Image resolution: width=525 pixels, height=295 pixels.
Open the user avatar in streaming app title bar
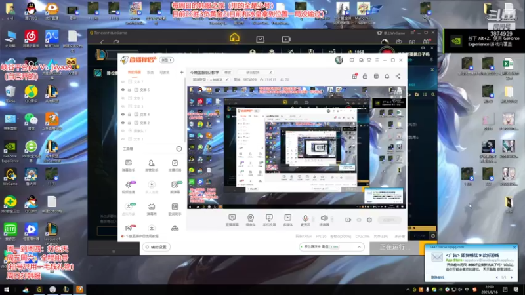pos(339,60)
